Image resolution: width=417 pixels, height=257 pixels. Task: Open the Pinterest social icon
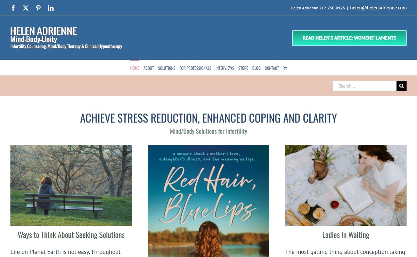coord(38,8)
